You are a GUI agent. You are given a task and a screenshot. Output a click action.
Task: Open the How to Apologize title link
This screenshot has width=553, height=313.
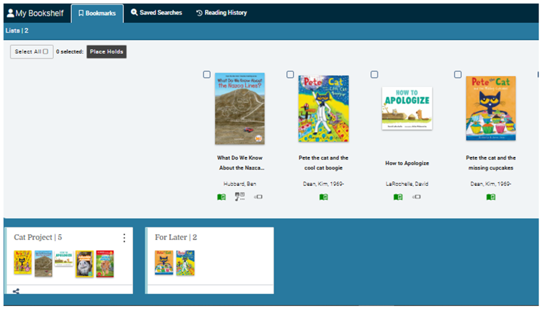[x=407, y=163]
